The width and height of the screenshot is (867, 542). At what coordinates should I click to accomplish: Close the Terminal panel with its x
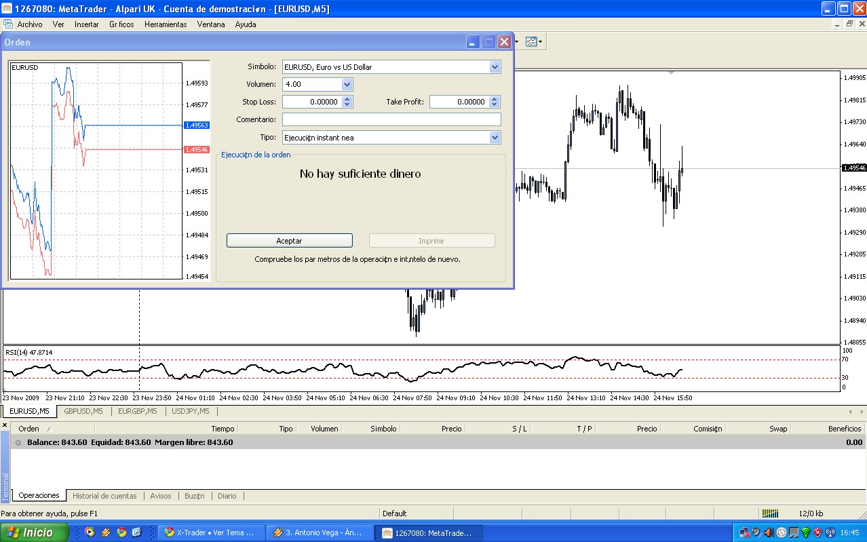point(5,425)
